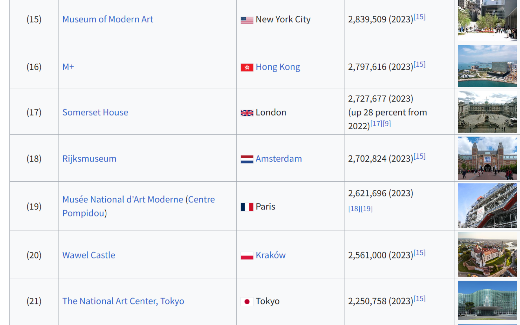Go to the Centre Pompidou link
520x325 pixels.
click(83, 213)
